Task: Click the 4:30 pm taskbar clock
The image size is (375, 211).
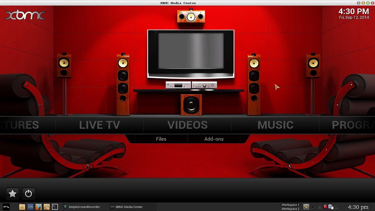Action: coord(358,207)
